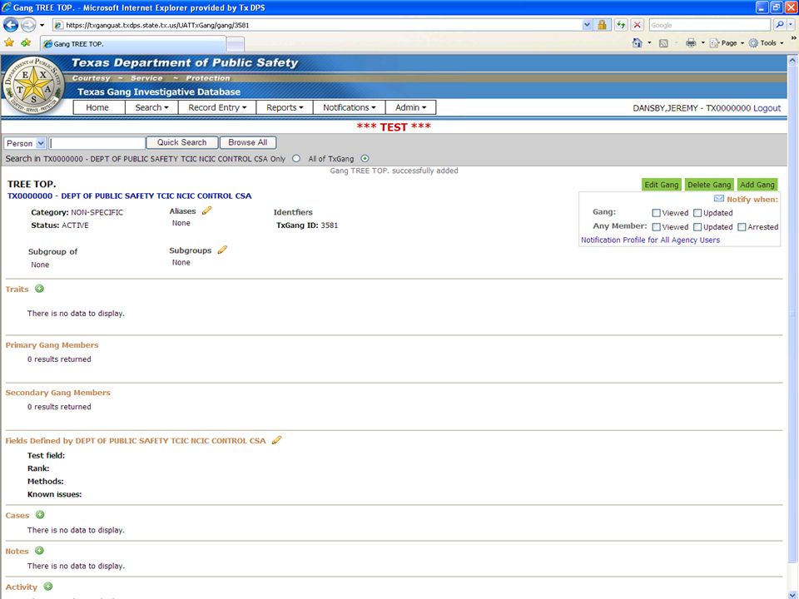This screenshot has height=599, width=799.
Task: Click the Texas DPS seal logo
Action: (x=33, y=86)
